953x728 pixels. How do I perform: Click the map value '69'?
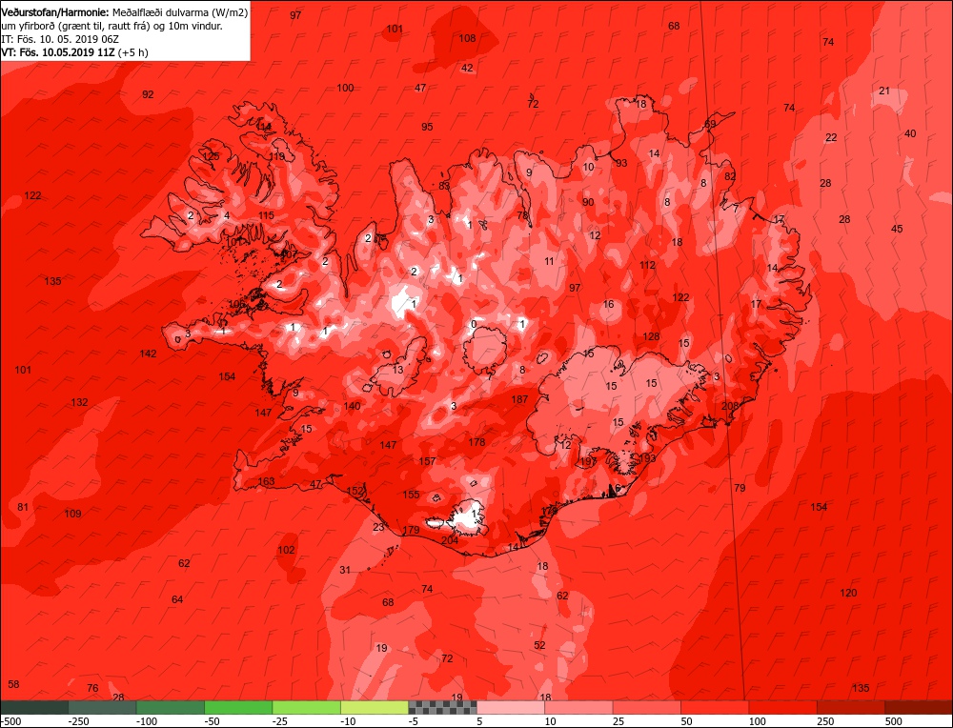click(x=710, y=124)
